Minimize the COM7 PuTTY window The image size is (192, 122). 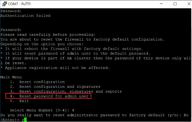(161, 4)
